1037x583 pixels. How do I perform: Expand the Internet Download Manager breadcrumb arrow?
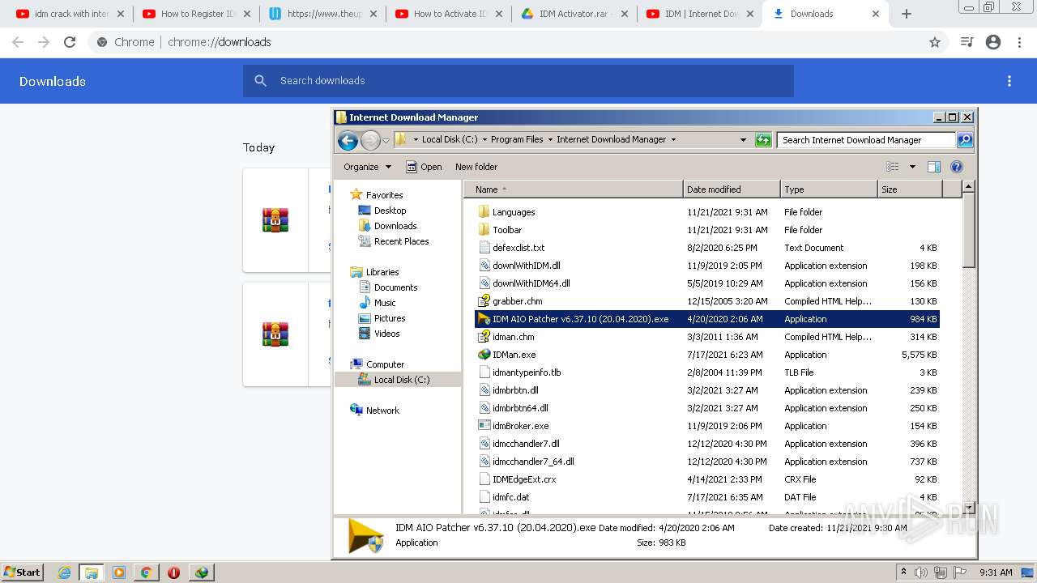pyautogui.click(x=672, y=139)
